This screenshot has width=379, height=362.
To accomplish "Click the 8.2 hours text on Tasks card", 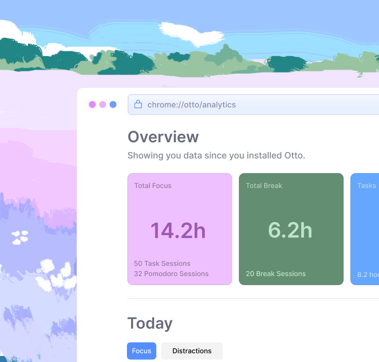I will 368,275.
